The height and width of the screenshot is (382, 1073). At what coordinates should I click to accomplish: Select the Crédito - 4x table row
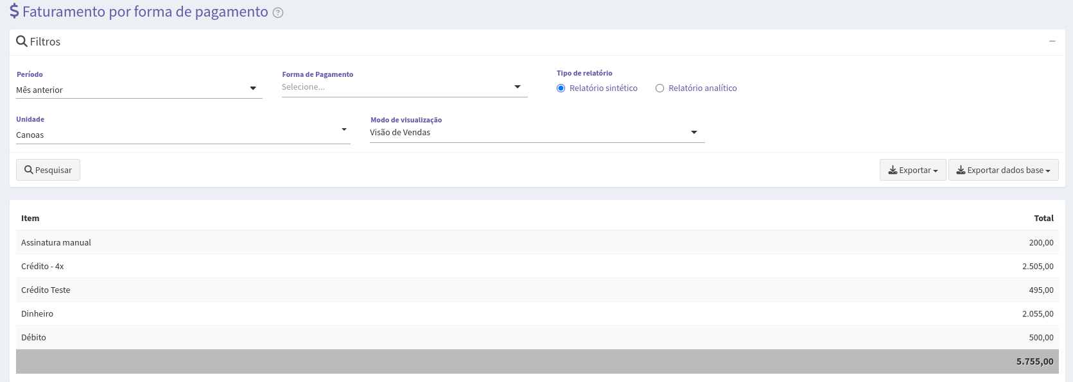tap(537, 266)
